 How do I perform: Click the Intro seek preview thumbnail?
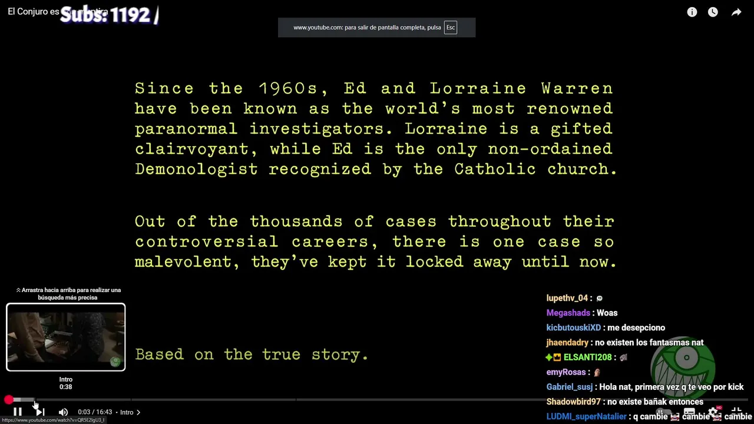pos(66,337)
